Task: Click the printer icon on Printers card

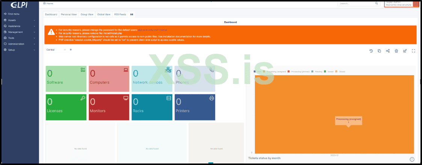Action: (x=211, y=98)
